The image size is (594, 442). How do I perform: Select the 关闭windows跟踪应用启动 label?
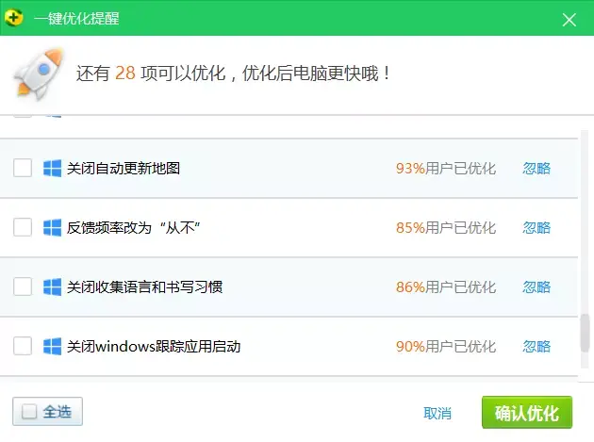[154, 347]
